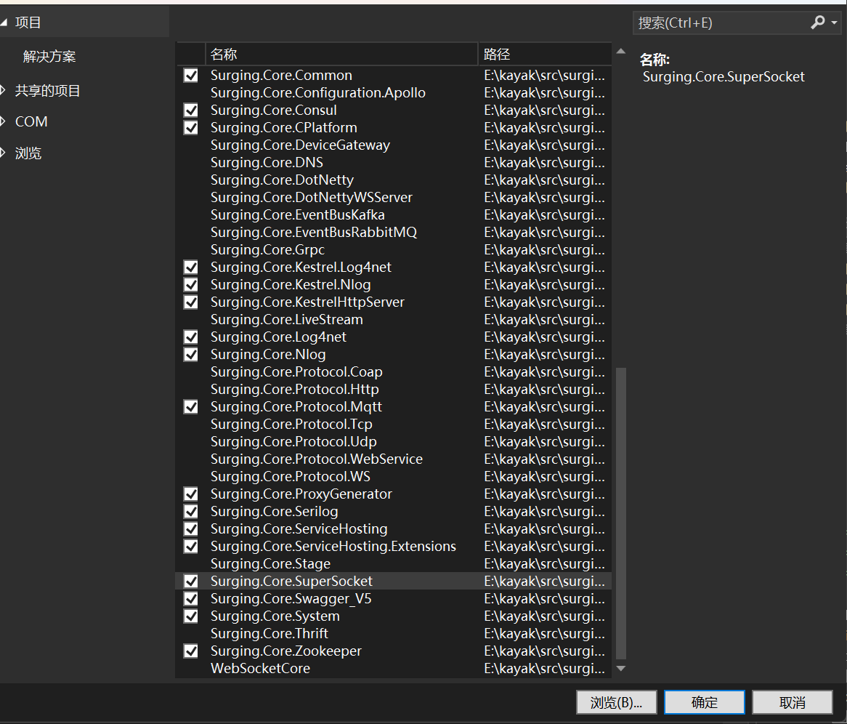This screenshot has width=847, height=724.
Task: Uncheck Surging.Core.Common checkbox
Action: tap(190, 75)
